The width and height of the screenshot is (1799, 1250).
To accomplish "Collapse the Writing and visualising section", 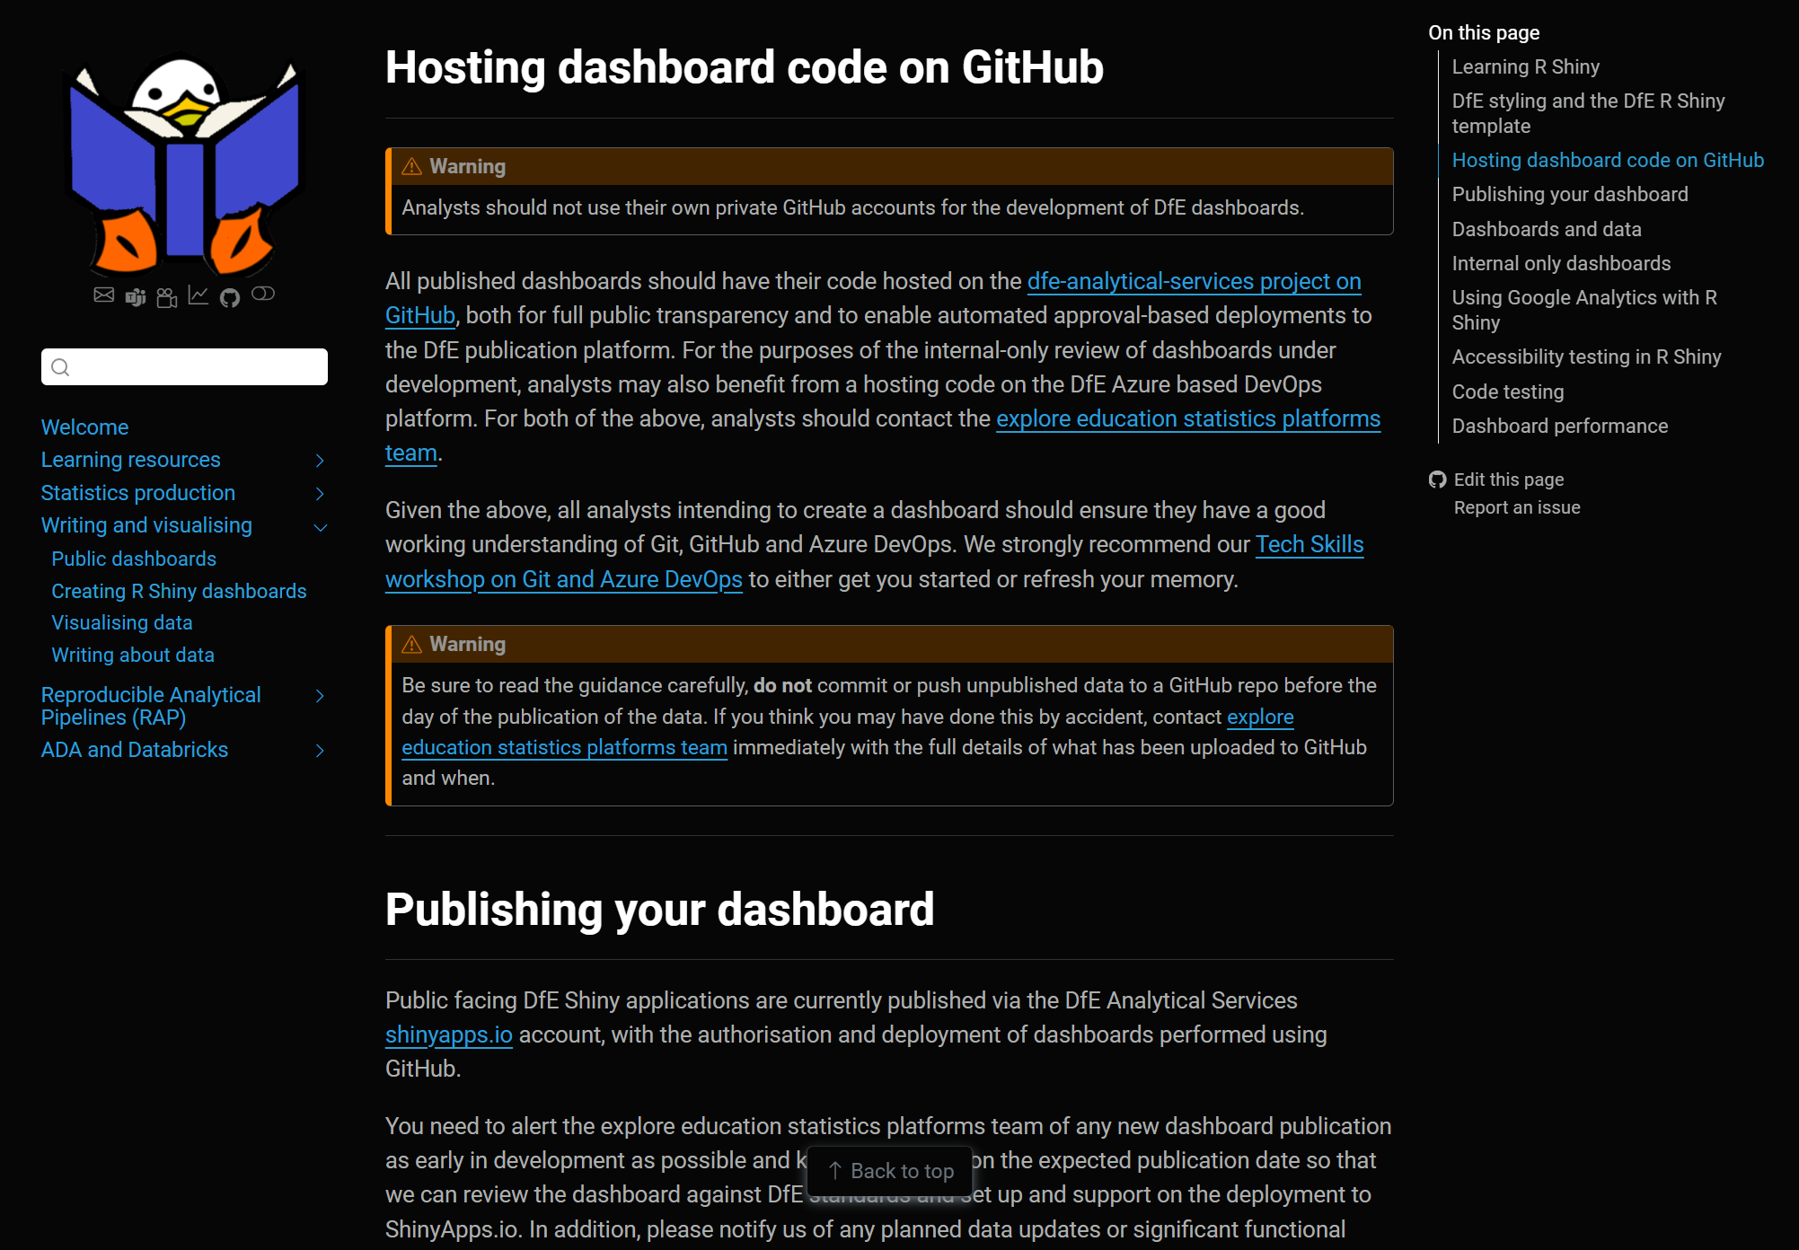I will click(320, 527).
